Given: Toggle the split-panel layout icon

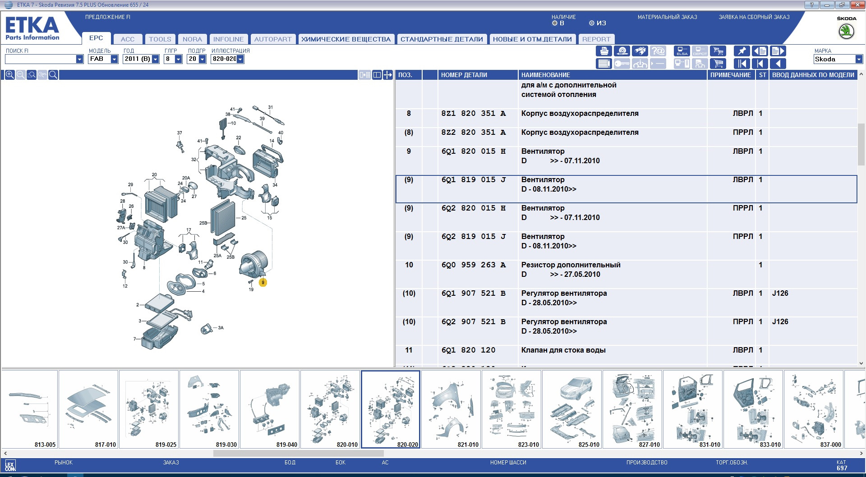Looking at the screenshot, I should click(x=377, y=75).
